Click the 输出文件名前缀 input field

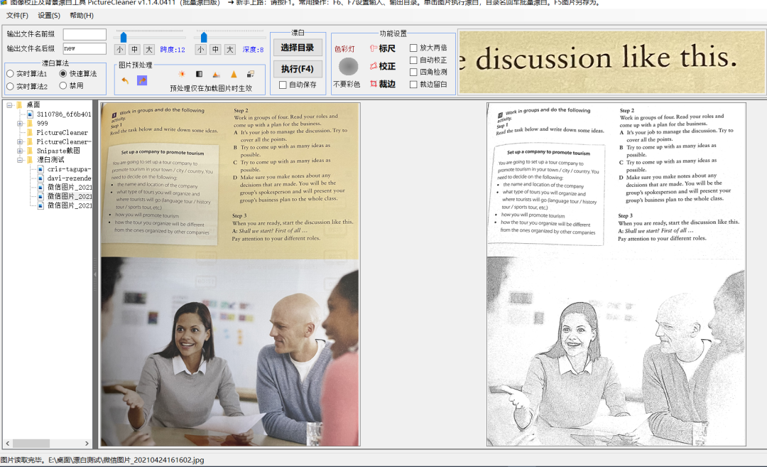[x=85, y=34]
